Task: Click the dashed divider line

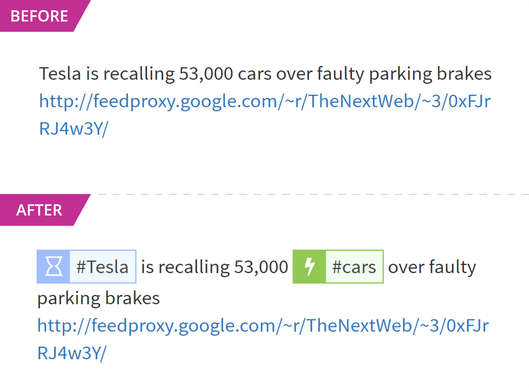Action: (x=310, y=194)
